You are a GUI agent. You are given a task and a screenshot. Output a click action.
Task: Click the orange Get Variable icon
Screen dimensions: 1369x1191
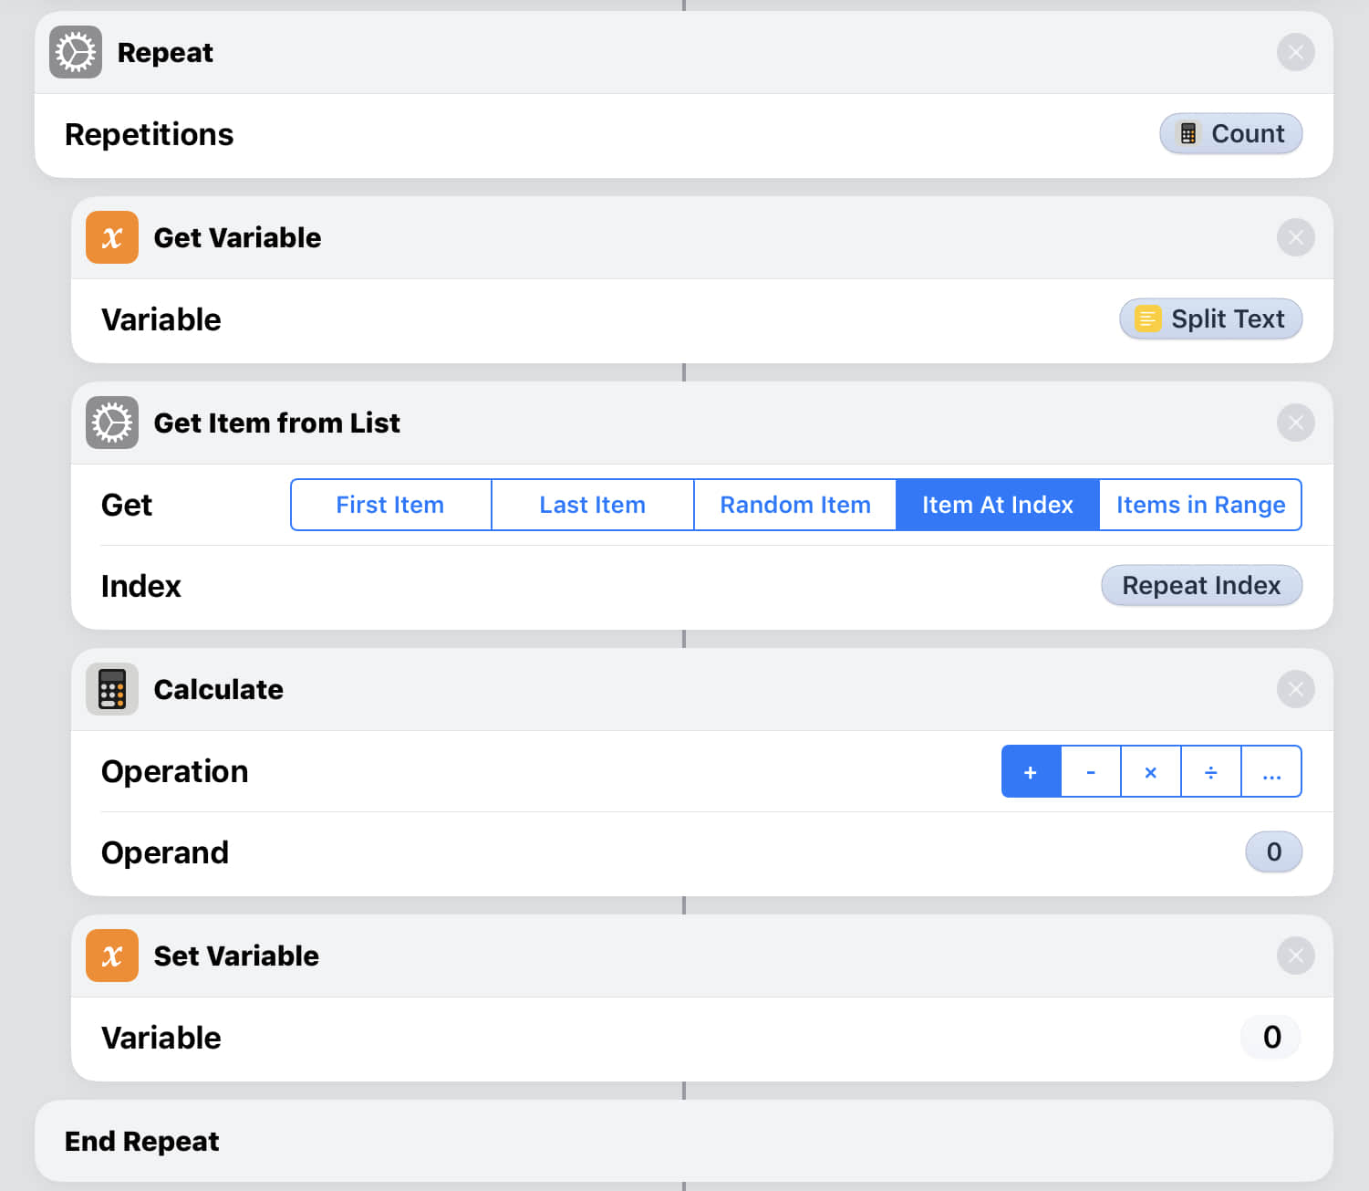click(112, 237)
